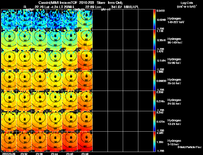Click the 'Hydrogen 35-55 keV' label
The width and height of the screenshot is (203, 155).
click(174, 81)
